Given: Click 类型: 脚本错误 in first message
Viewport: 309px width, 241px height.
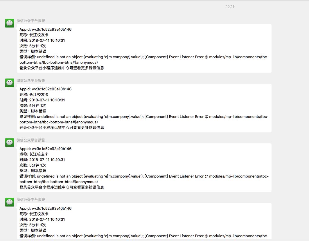Looking at the screenshot, I should pyautogui.click(x=33, y=51).
